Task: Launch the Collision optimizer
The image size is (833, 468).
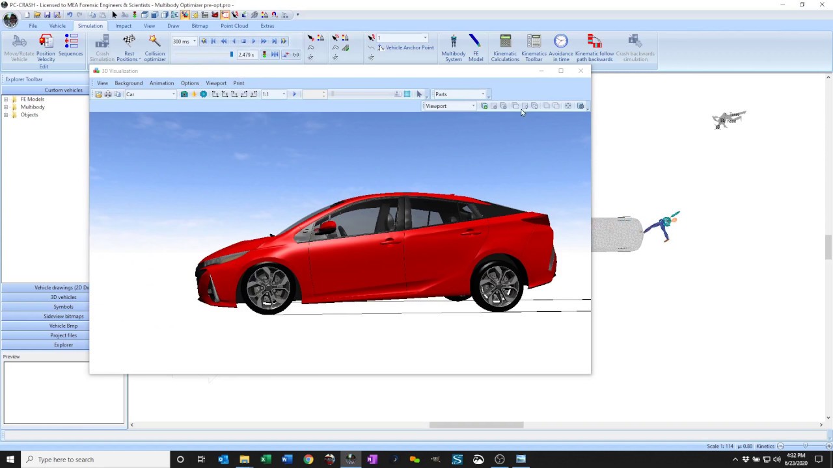Action: (x=155, y=48)
